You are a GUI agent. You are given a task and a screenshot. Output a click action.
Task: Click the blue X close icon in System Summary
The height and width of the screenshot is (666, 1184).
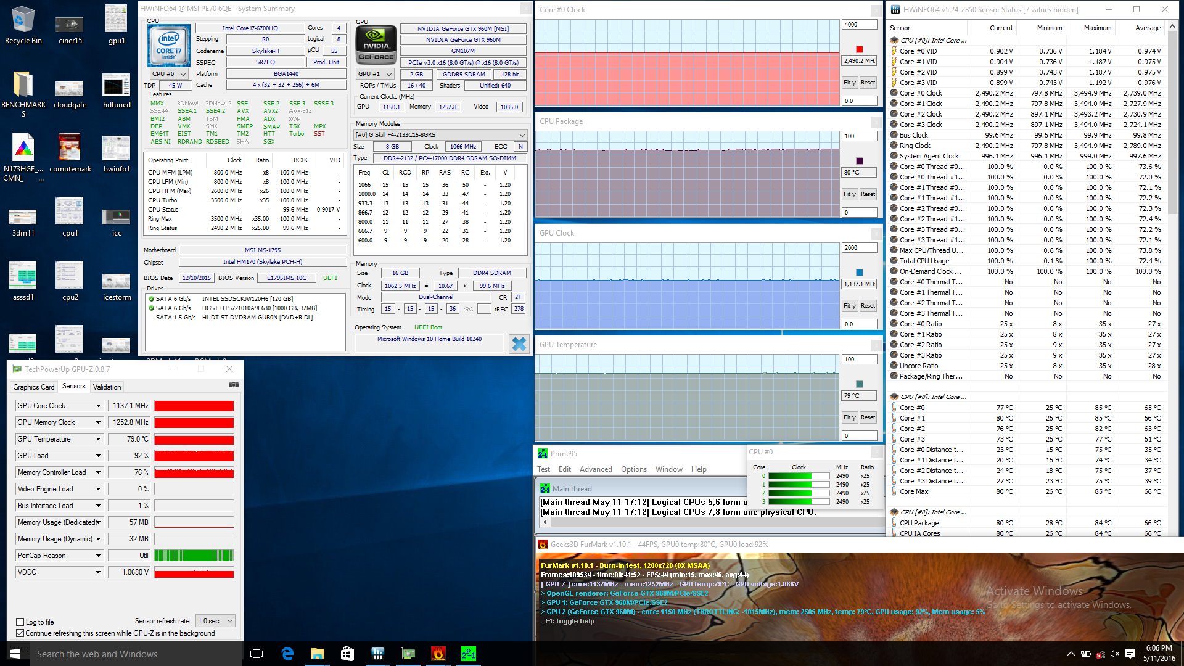tap(519, 343)
